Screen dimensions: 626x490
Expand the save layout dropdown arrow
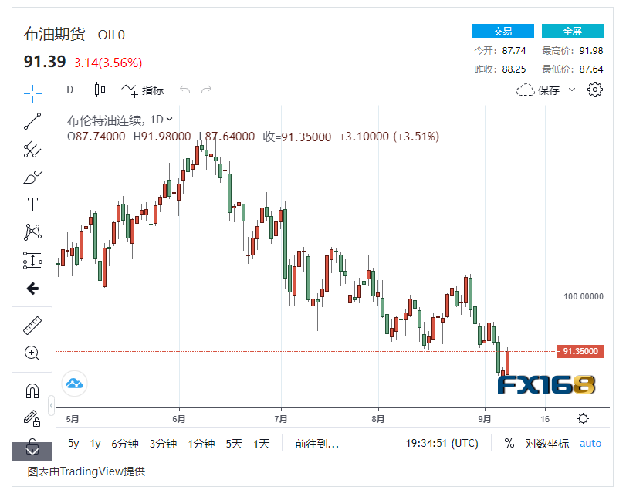coord(572,90)
